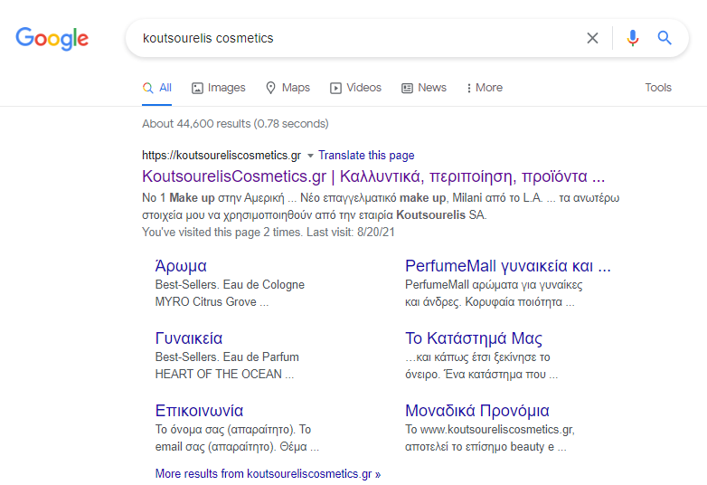707x485 pixels.
Task: Click inside the search input field
Action: coord(353,38)
